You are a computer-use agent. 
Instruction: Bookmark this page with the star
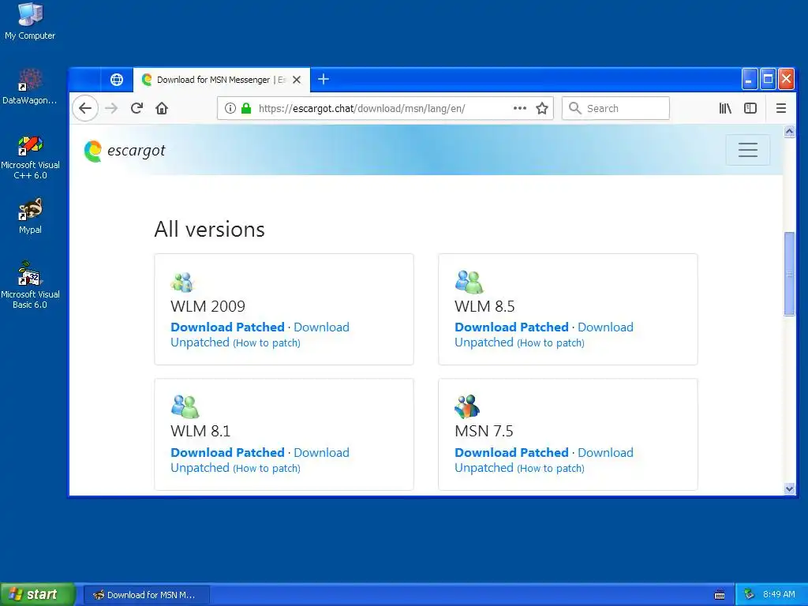tap(541, 108)
